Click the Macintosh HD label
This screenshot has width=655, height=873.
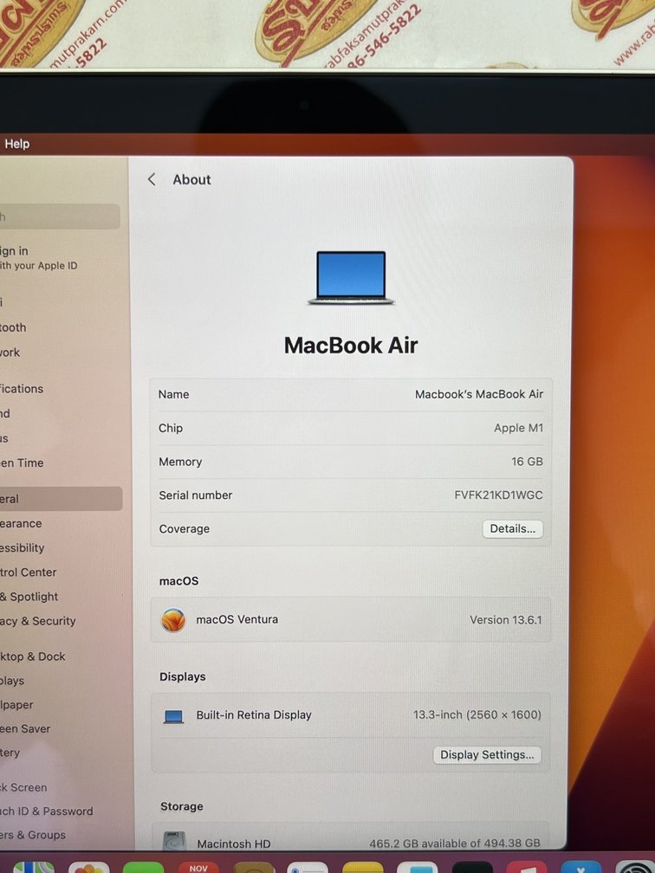(233, 844)
